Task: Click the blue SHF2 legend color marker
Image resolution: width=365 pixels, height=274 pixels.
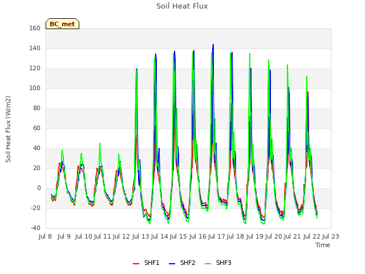Action: pos(172,264)
